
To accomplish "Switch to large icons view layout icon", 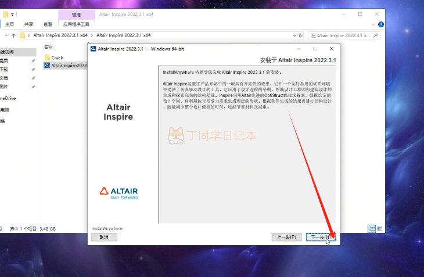I will [380, 229].
